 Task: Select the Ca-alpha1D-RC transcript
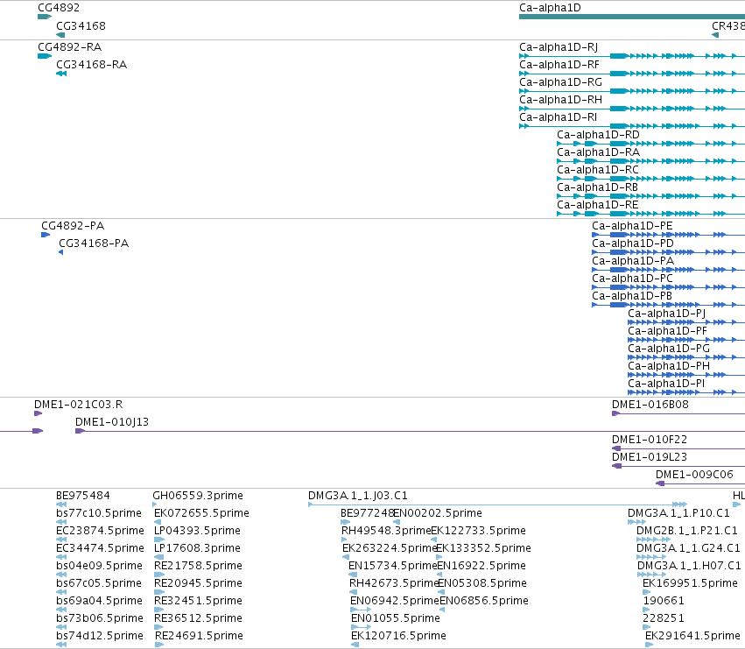click(x=651, y=179)
